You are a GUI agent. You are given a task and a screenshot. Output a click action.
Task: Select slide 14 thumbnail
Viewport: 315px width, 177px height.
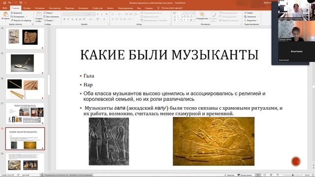(25, 38)
